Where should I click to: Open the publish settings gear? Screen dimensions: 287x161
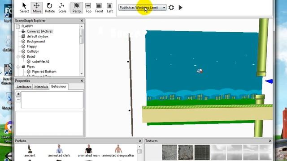pos(171,8)
